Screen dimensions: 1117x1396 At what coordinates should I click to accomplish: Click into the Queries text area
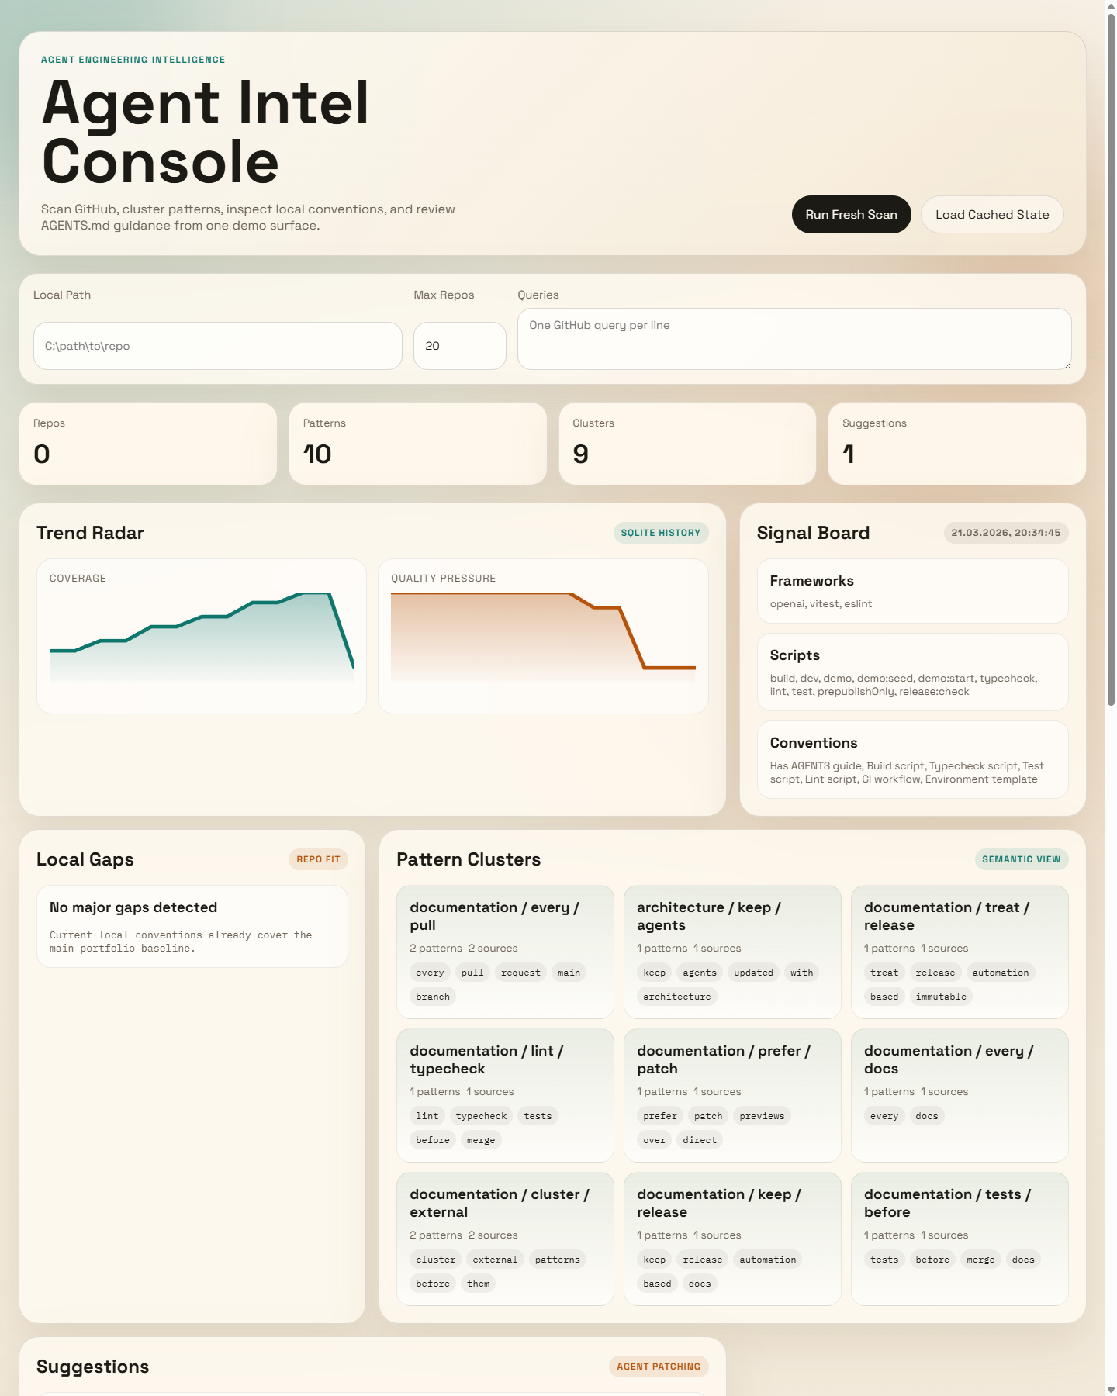794,339
